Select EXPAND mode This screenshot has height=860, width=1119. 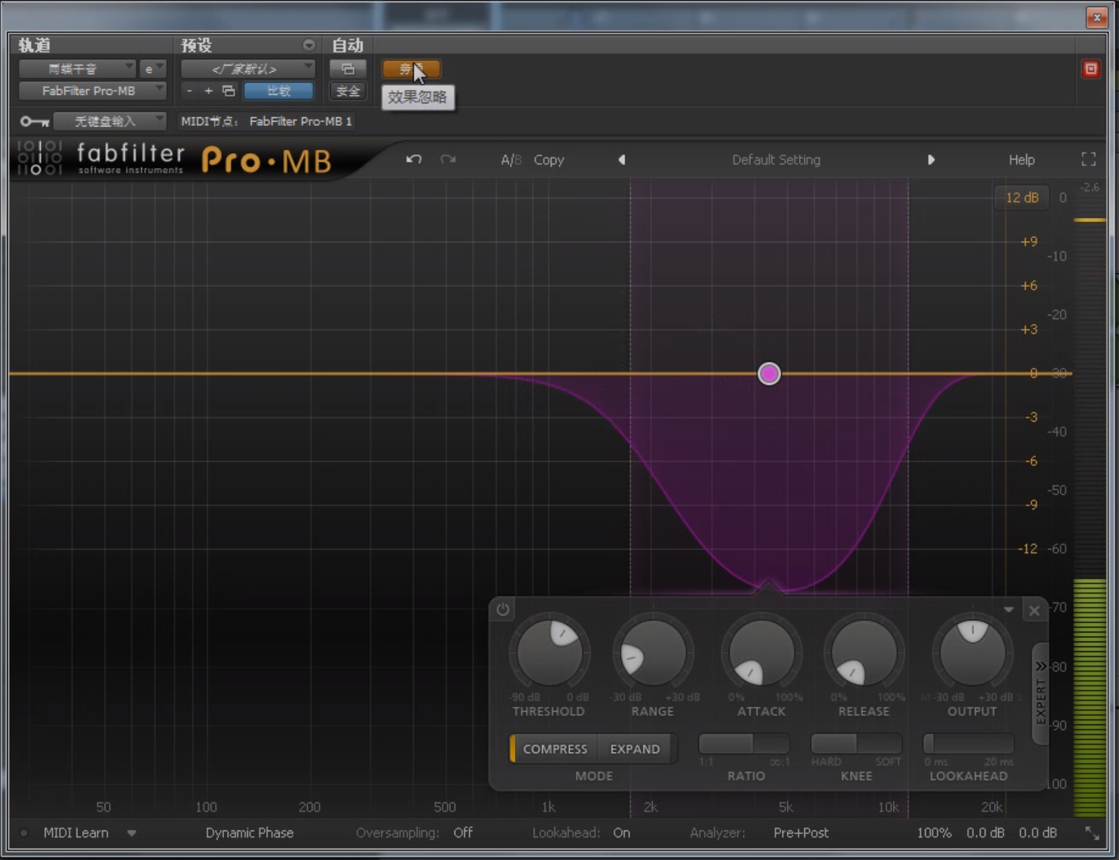click(634, 749)
